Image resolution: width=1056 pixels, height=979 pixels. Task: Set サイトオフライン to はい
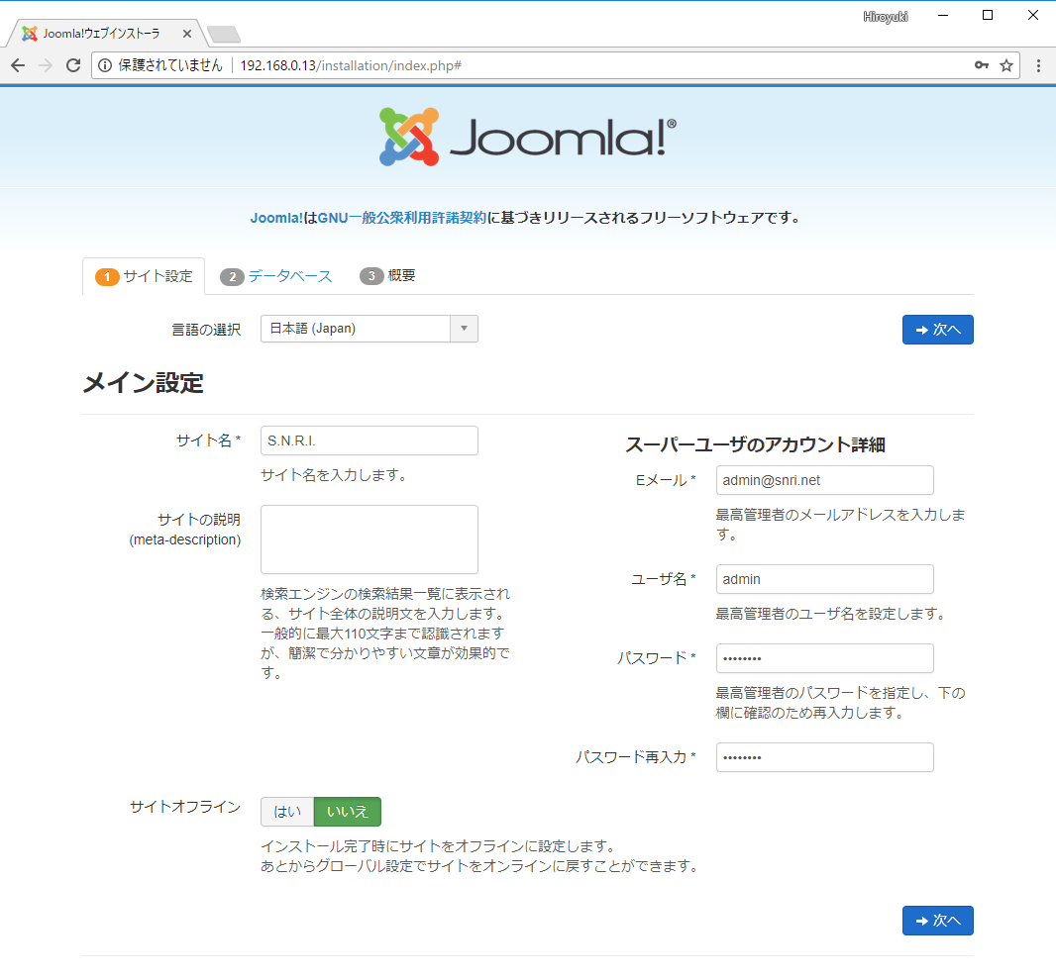287,812
